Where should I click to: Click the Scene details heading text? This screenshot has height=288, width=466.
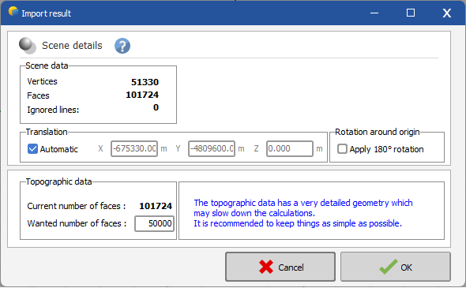(x=72, y=46)
